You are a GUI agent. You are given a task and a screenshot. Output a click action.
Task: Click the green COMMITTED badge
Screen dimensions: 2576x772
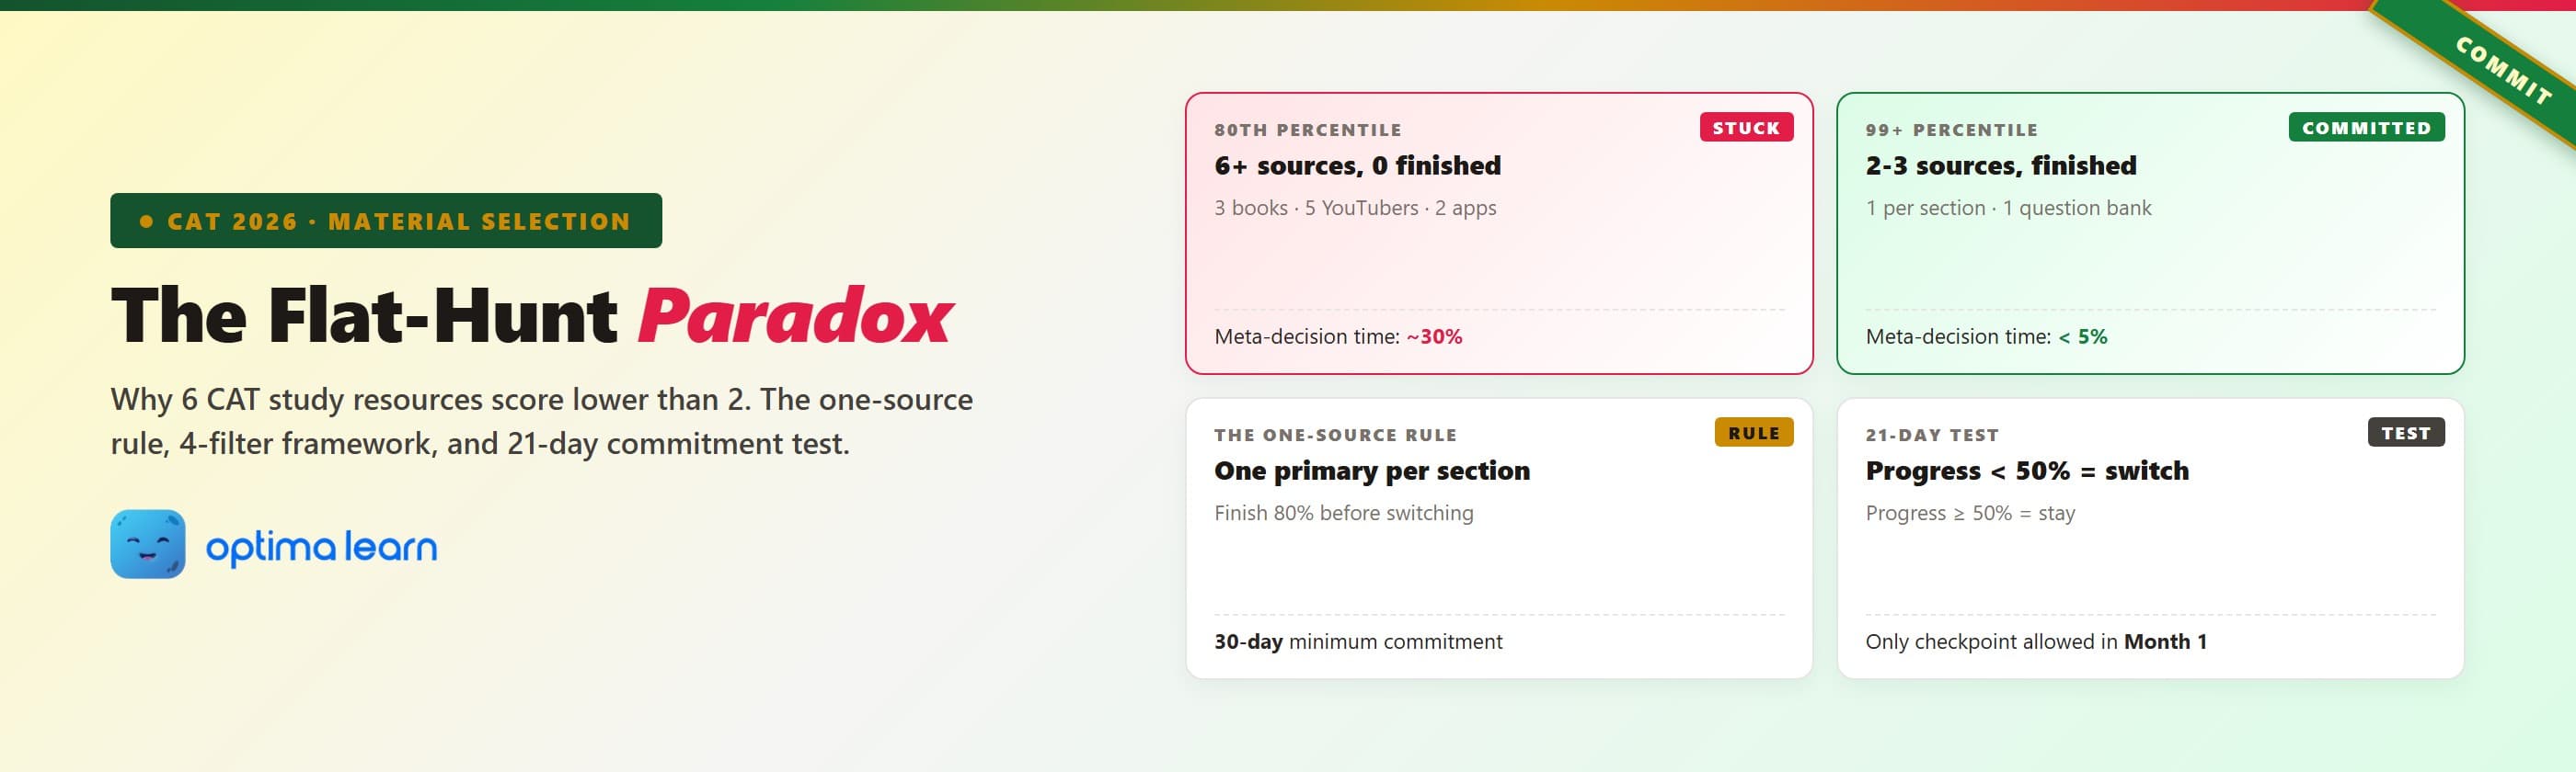pos(2366,128)
